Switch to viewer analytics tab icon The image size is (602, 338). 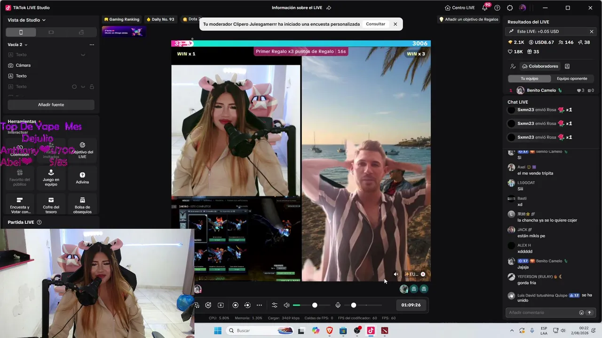point(513,66)
